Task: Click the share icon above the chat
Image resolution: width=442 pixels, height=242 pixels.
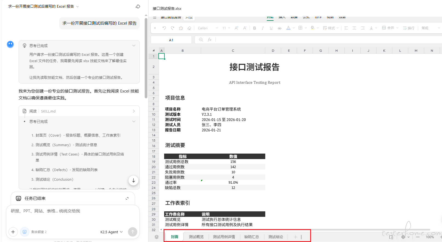Action: click(x=138, y=6)
